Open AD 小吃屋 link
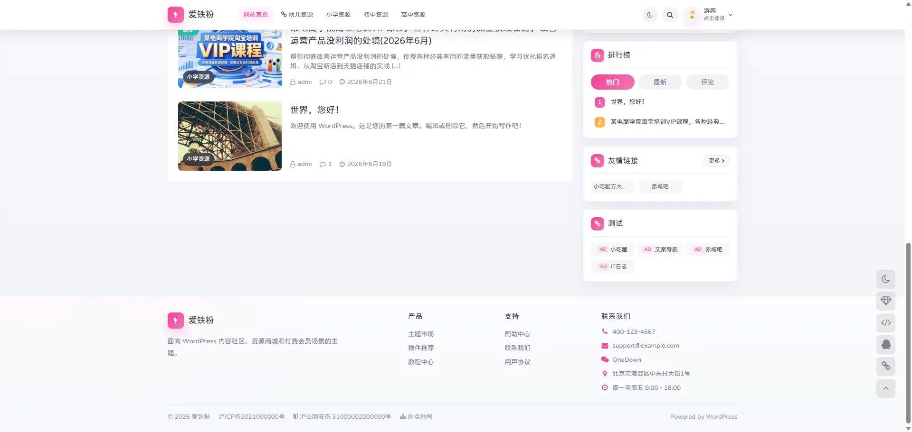The width and height of the screenshot is (912, 432). [x=613, y=249]
